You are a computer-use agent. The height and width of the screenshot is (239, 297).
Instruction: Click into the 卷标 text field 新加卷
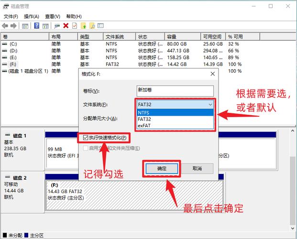click(x=175, y=91)
